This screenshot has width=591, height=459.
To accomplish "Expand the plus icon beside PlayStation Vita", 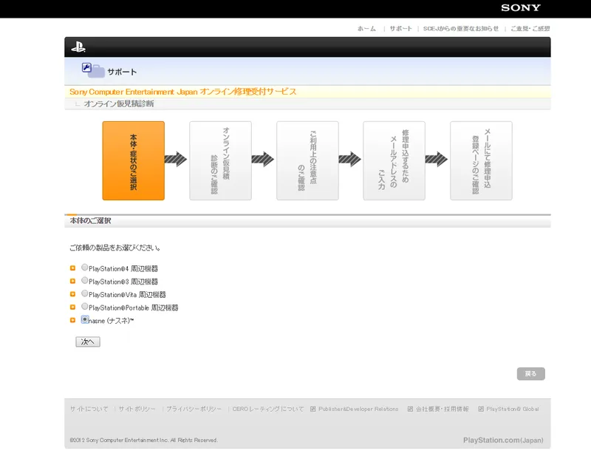I will coord(72,295).
